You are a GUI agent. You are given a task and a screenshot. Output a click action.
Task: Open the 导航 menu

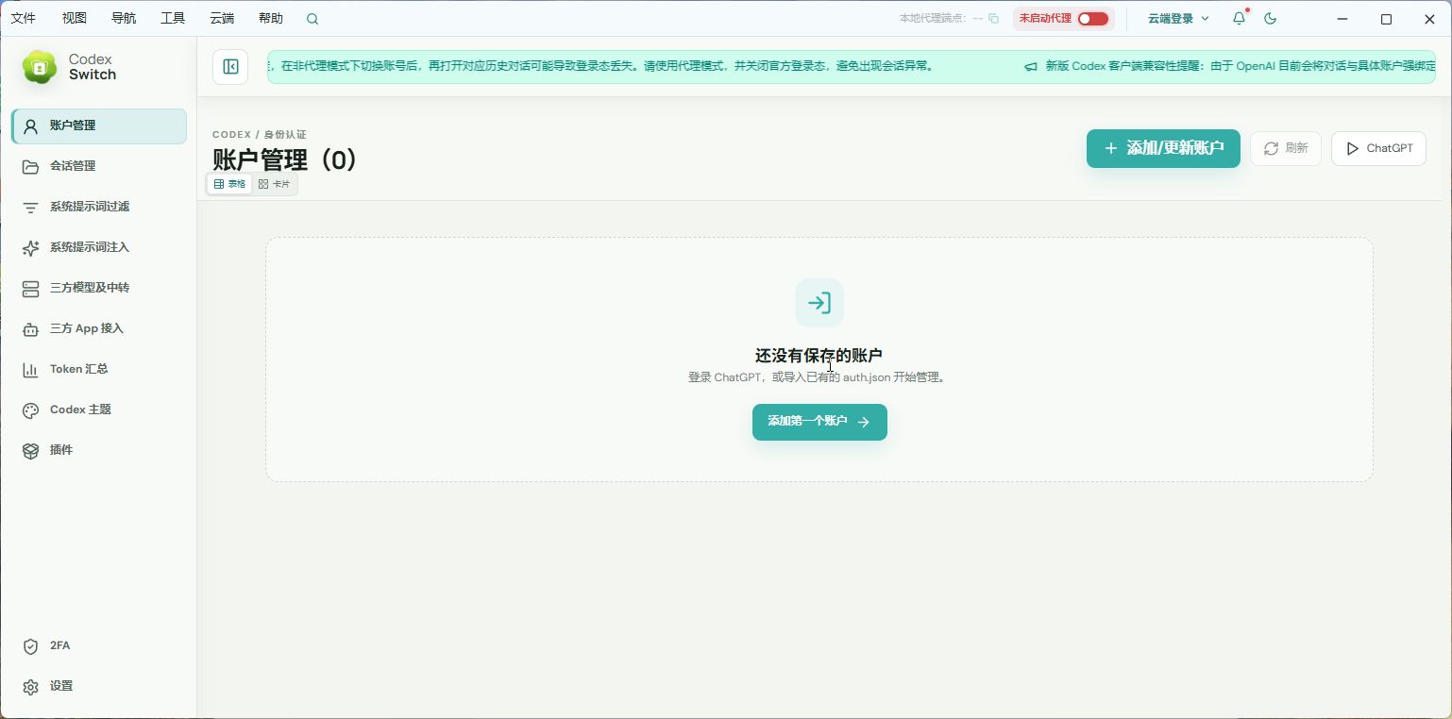click(124, 19)
